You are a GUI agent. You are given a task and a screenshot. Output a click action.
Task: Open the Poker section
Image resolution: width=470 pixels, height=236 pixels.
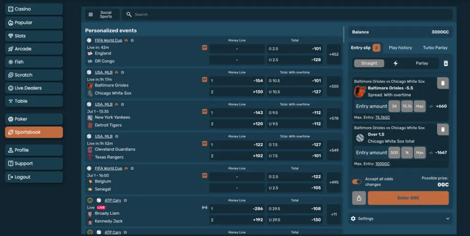pyautogui.click(x=34, y=119)
